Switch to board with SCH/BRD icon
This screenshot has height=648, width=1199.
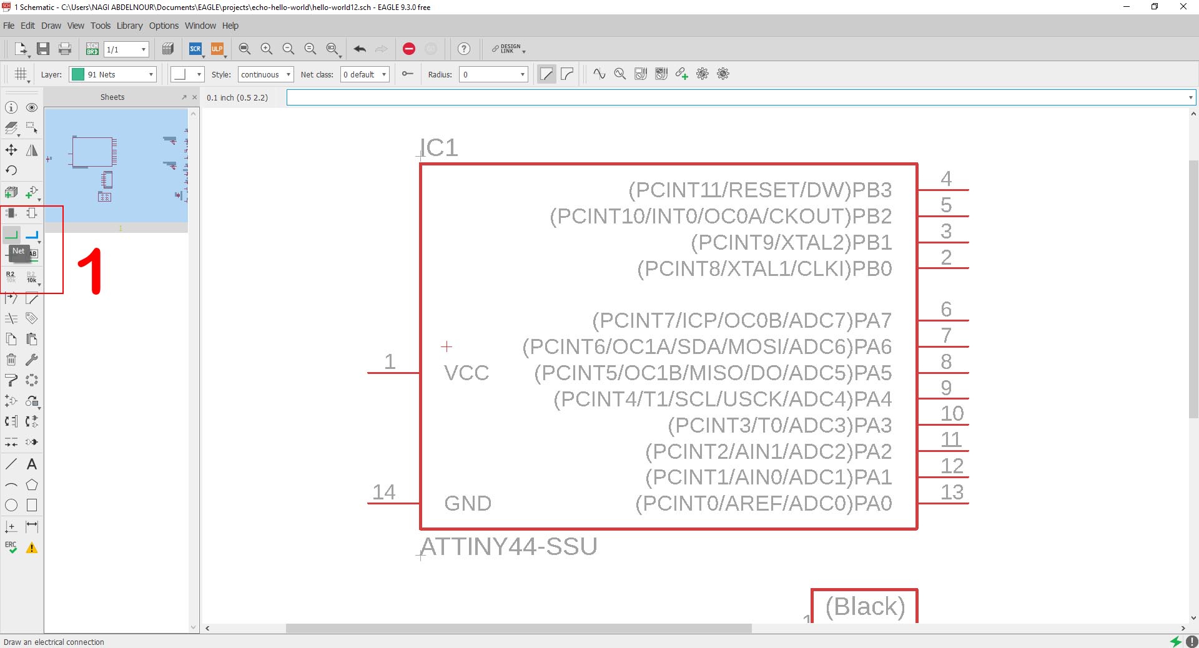[92, 49]
